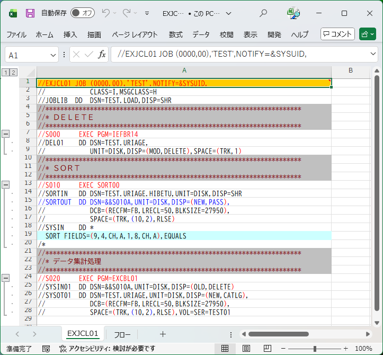383x355 pixels.
Task: Select the フロー sheet tab
Action: (122, 334)
